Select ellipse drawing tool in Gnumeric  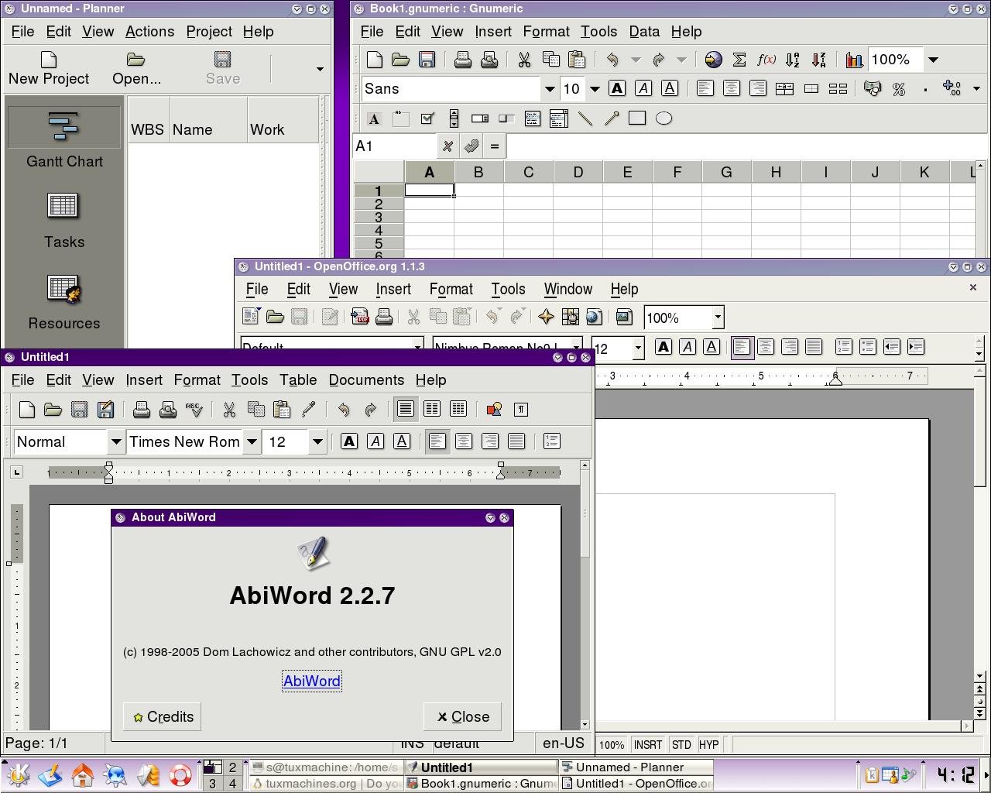click(x=664, y=118)
